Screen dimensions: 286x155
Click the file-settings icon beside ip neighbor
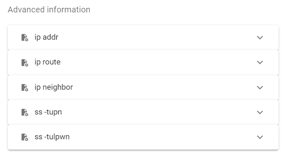(25, 88)
